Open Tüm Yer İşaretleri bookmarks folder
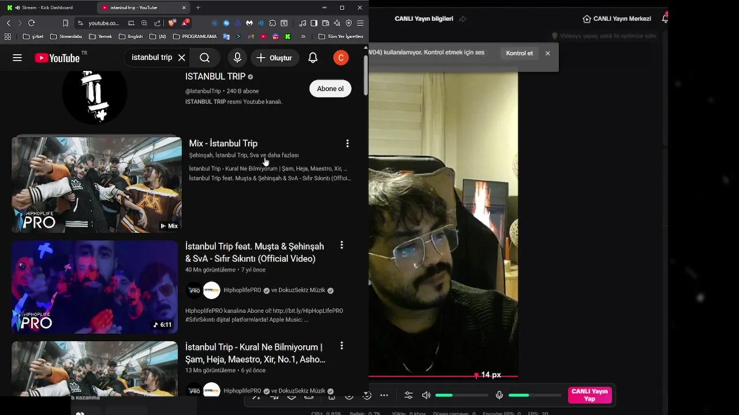Viewport: 739px width, 415px height. tap(341, 36)
